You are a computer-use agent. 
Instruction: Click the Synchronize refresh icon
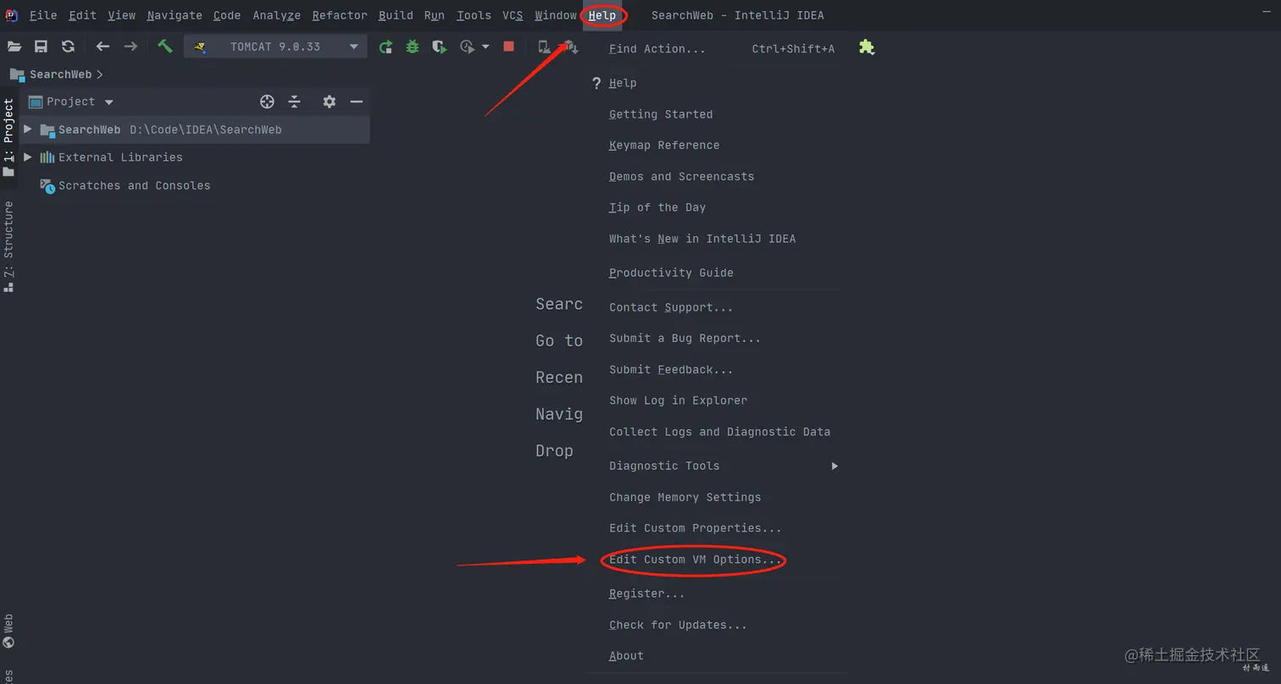pyautogui.click(x=69, y=47)
